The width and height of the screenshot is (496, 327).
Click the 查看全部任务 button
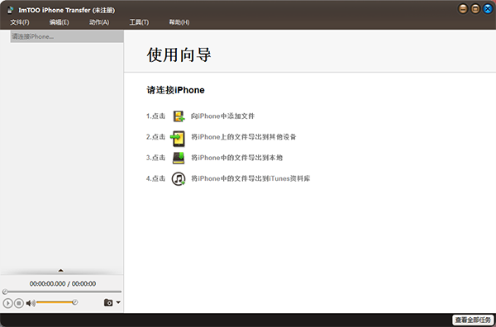point(473,320)
